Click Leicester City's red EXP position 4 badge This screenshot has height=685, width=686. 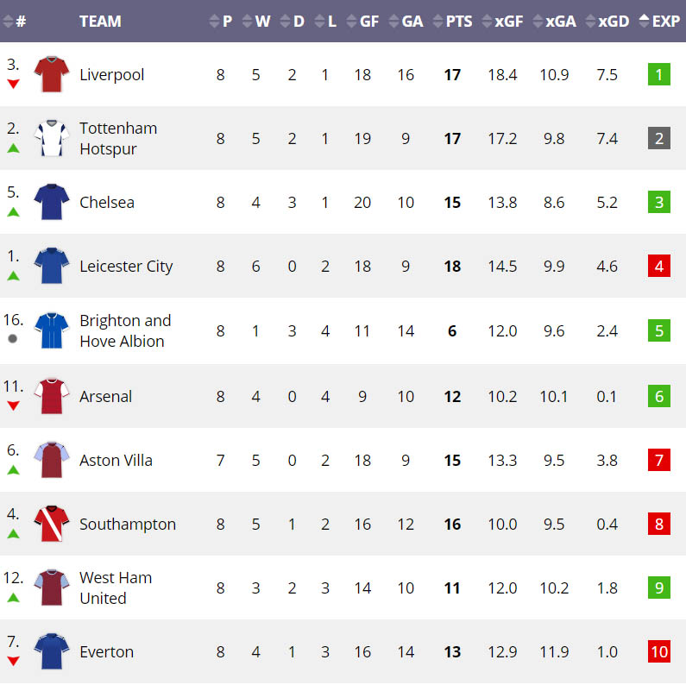659,267
